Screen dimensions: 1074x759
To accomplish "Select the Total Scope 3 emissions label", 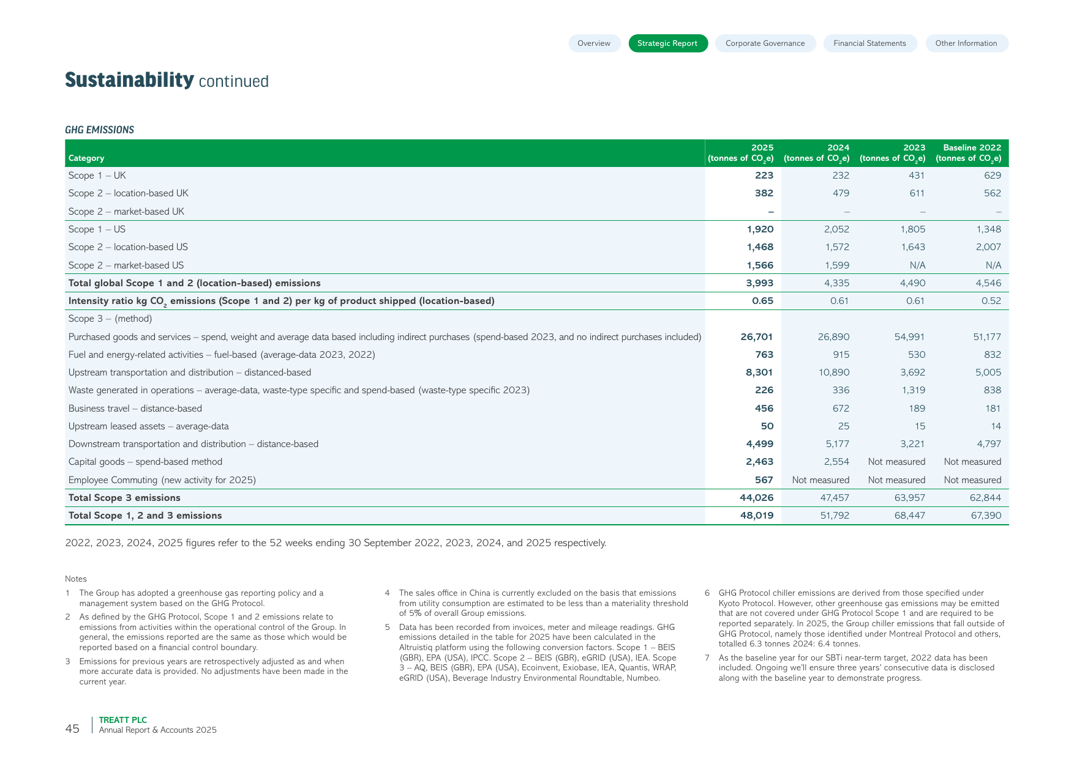I will click(124, 498).
